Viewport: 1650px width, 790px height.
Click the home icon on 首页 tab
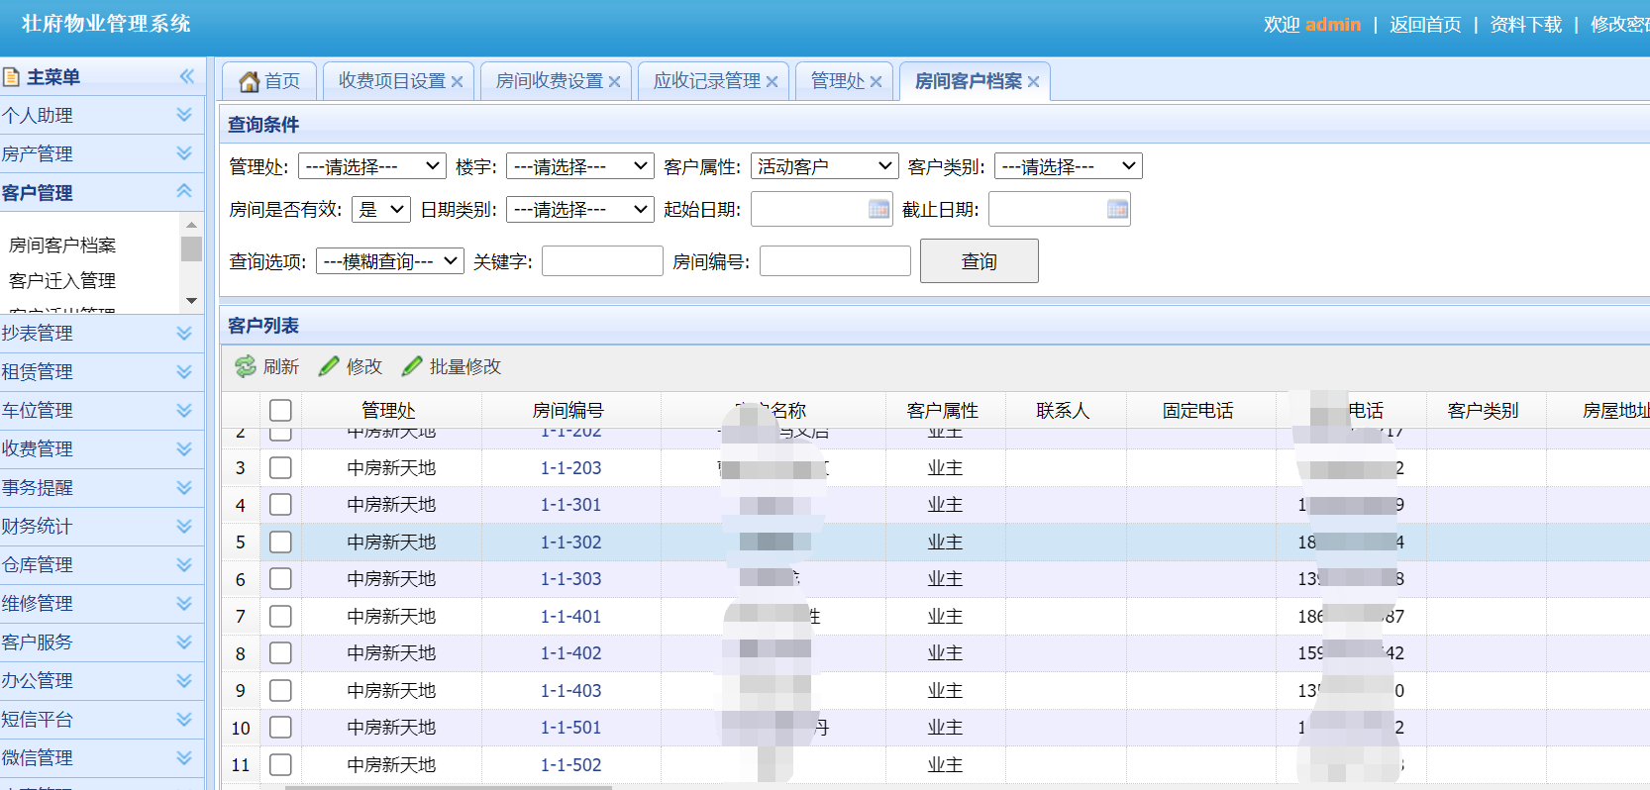pos(250,81)
